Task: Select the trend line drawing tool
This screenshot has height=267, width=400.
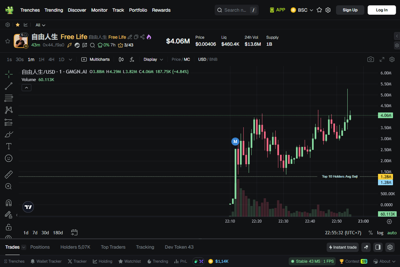Action: point(9,86)
